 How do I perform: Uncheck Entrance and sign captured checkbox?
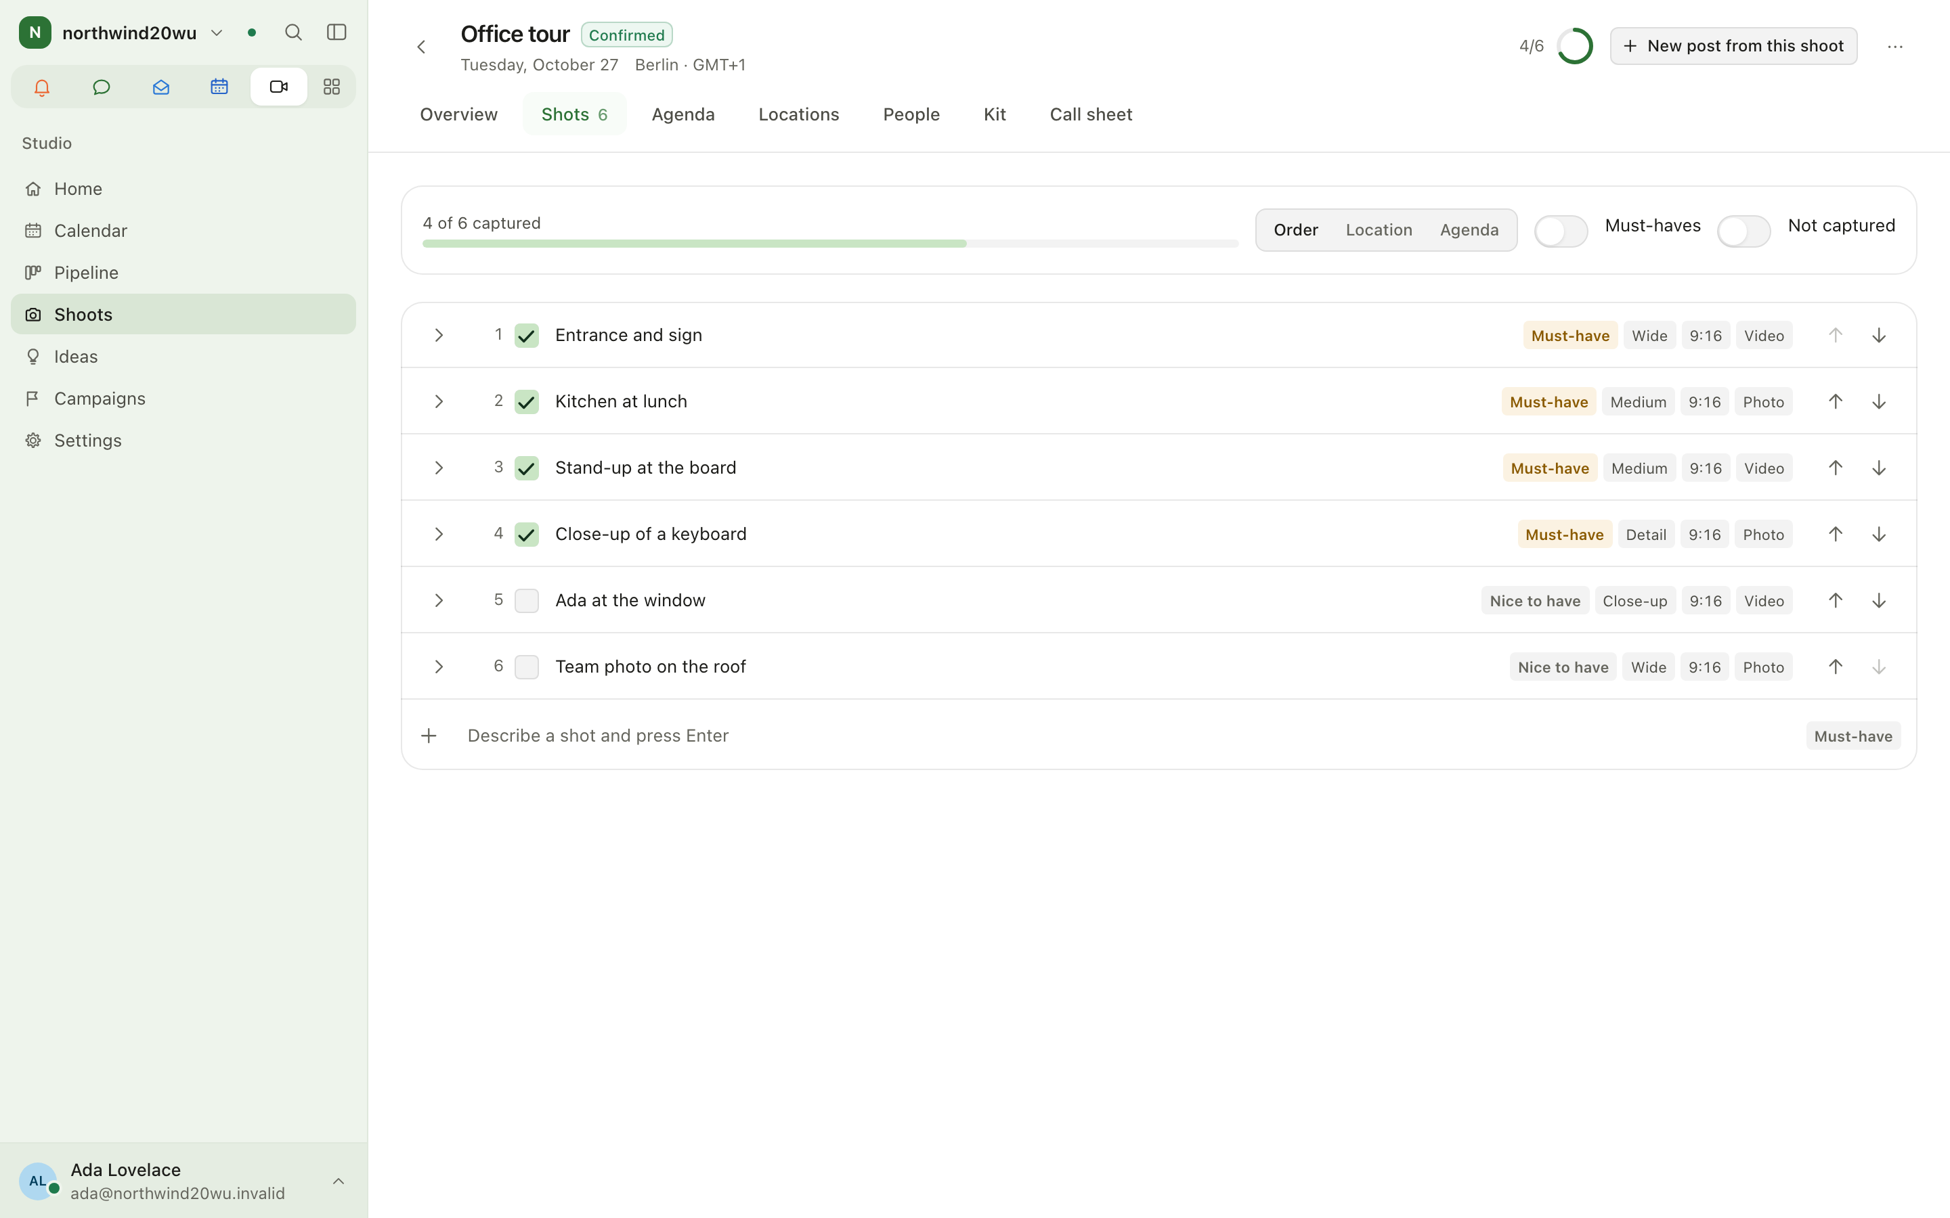click(x=527, y=335)
